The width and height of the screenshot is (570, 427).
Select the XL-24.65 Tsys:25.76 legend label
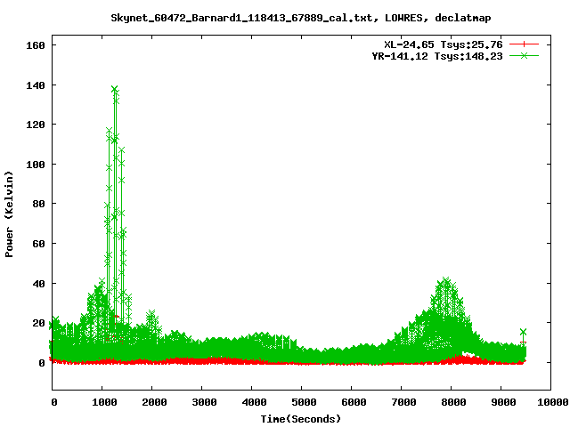tap(444, 44)
